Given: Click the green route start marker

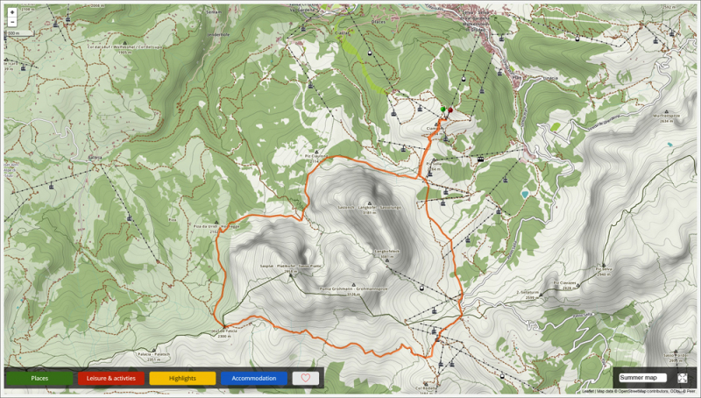Looking at the screenshot, I should [x=443, y=110].
